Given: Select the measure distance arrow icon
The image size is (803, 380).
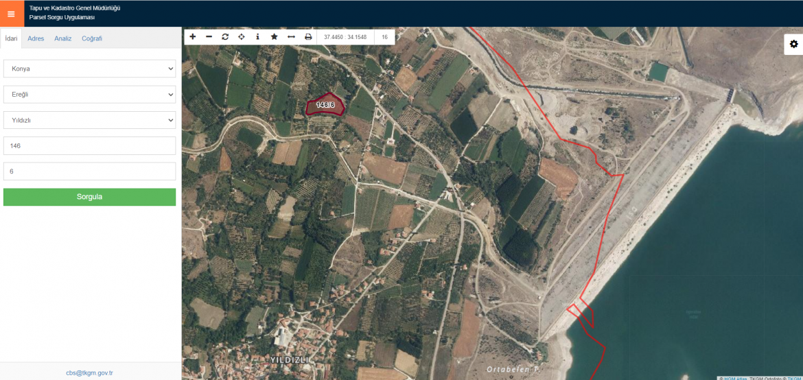Looking at the screenshot, I should click(291, 36).
